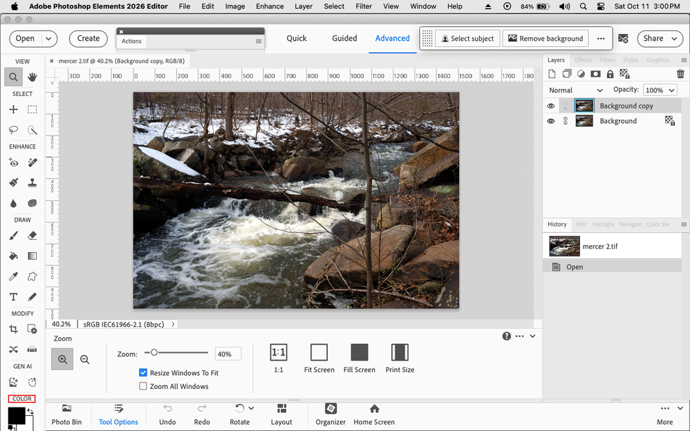Select the Clone Stamp tool
The height and width of the screenshot is (431, 690).
pos(32,182)
